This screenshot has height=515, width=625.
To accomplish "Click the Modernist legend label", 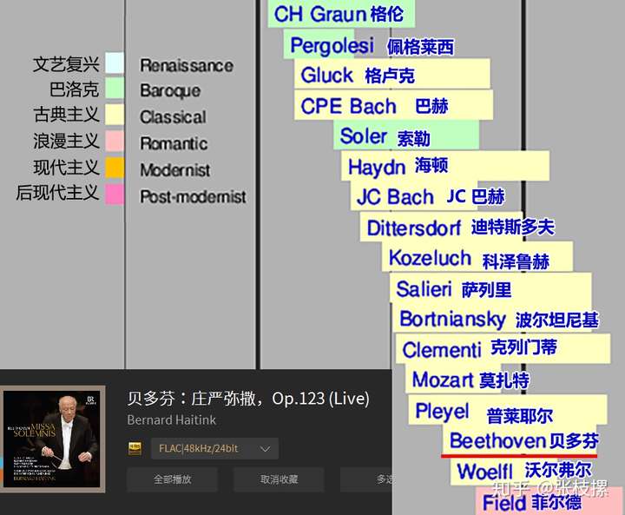I will (x=175, y=170).
